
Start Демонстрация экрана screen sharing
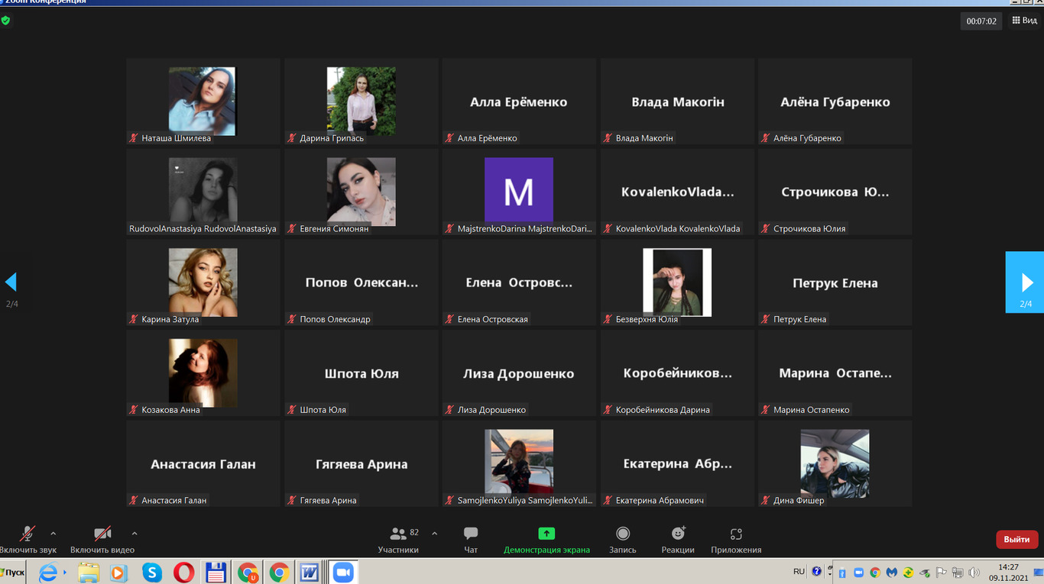[546, 539]
